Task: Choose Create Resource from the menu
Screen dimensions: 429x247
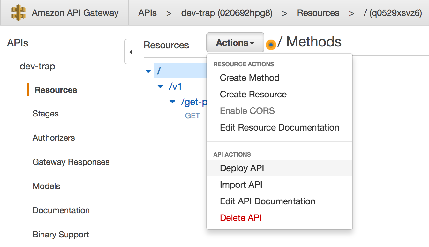Action: click(x=253, y=94)
